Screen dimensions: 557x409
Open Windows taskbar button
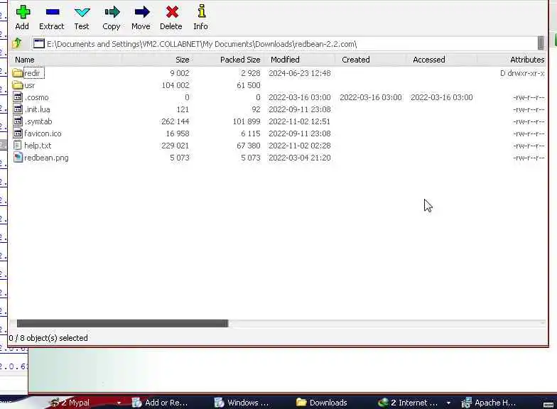[242, 402]
